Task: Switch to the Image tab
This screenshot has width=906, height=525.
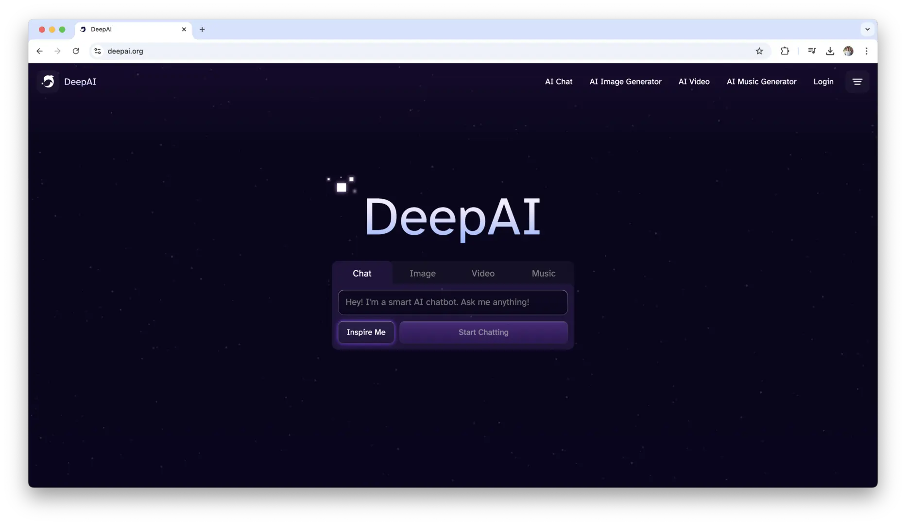Action: click(x=422, y=273)
